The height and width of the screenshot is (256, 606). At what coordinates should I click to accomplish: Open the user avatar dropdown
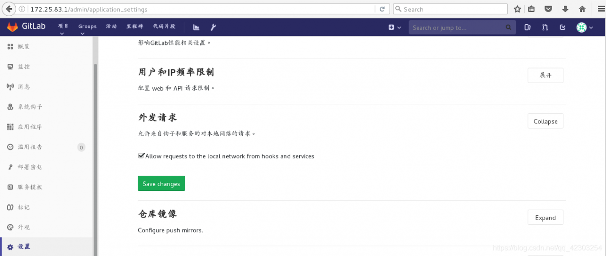coord(585,27)
